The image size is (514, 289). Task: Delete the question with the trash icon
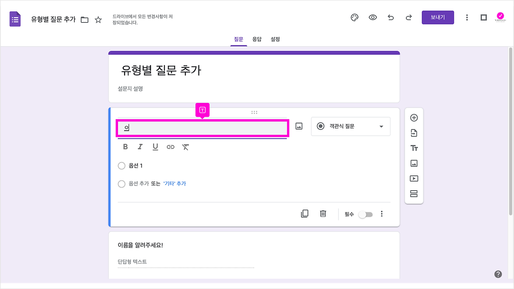click(x=323, y=214)
